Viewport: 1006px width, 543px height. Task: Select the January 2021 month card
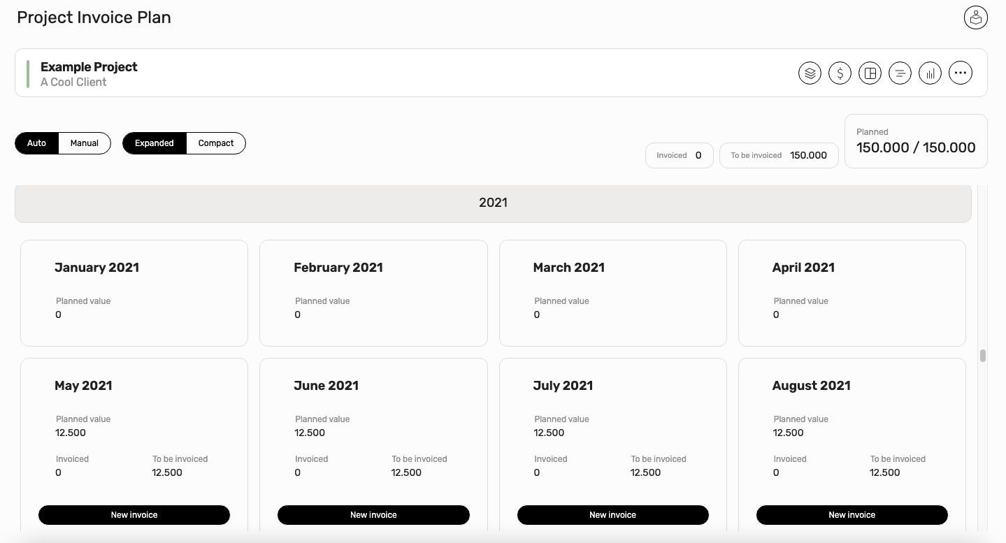coord(134,293)
